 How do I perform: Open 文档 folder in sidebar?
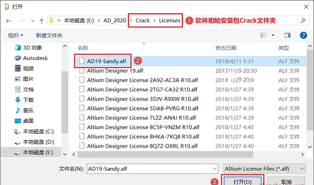pos(24,90)
